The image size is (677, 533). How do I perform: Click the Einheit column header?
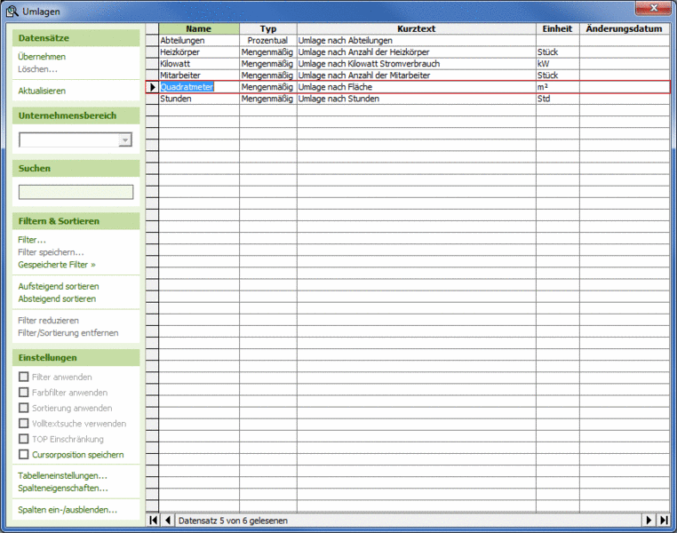[557, 29]
